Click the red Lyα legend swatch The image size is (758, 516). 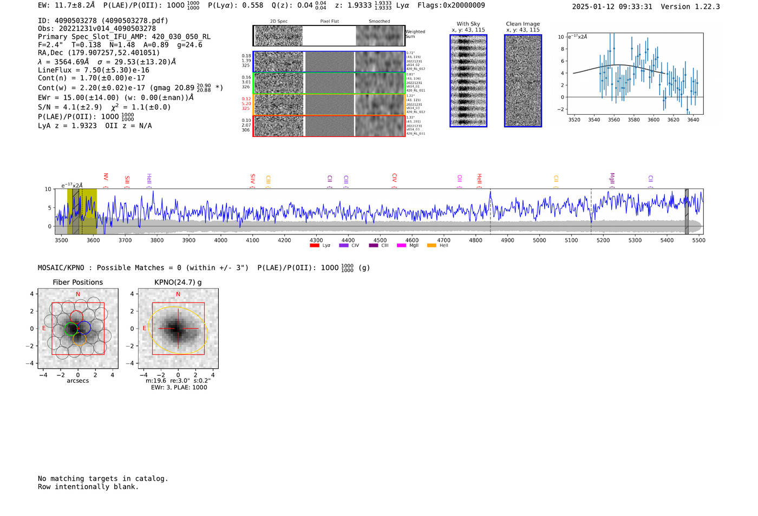pyautogui.click(x=314, y=245)
